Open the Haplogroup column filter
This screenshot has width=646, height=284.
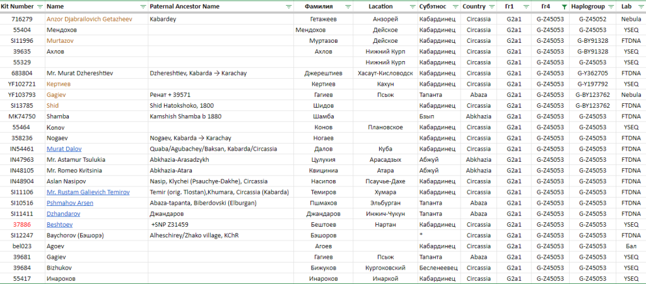(x=611, y=6)
